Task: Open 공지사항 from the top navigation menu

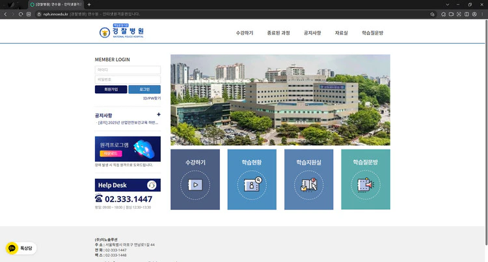Action: tap(312, 33)
